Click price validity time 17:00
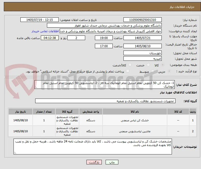201x169 pixels. (104, 46)
